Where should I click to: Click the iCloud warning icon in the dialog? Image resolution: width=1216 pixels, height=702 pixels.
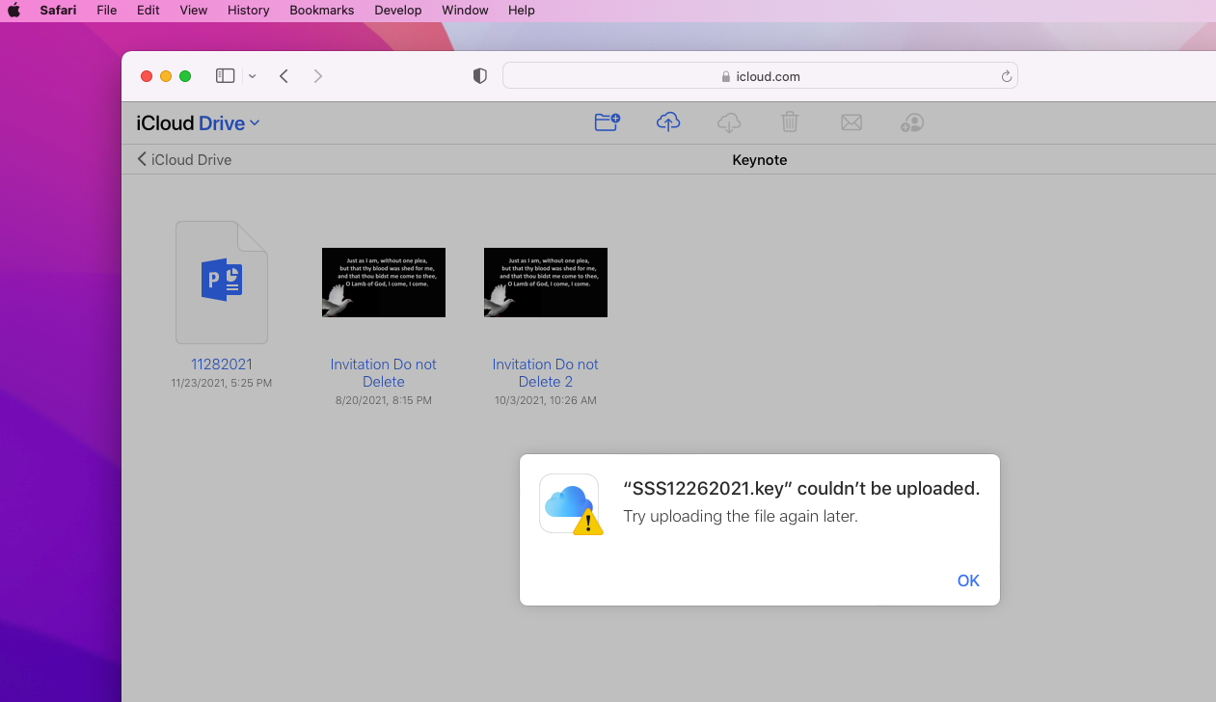[569, 503]
